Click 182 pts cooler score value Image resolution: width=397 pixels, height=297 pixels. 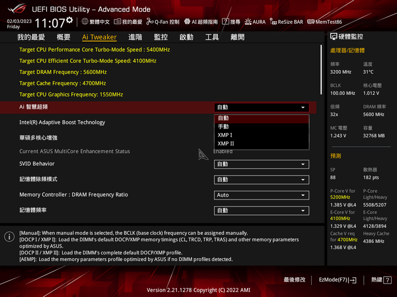coord(371,177)
